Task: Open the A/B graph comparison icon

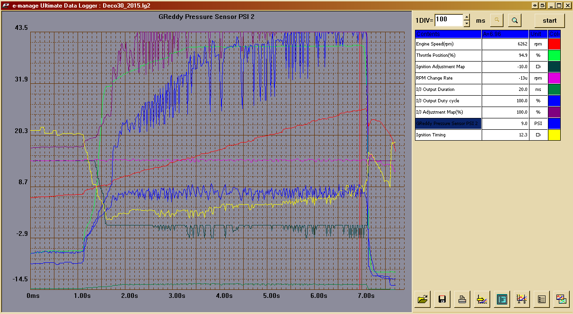Action: click(522, 299)
